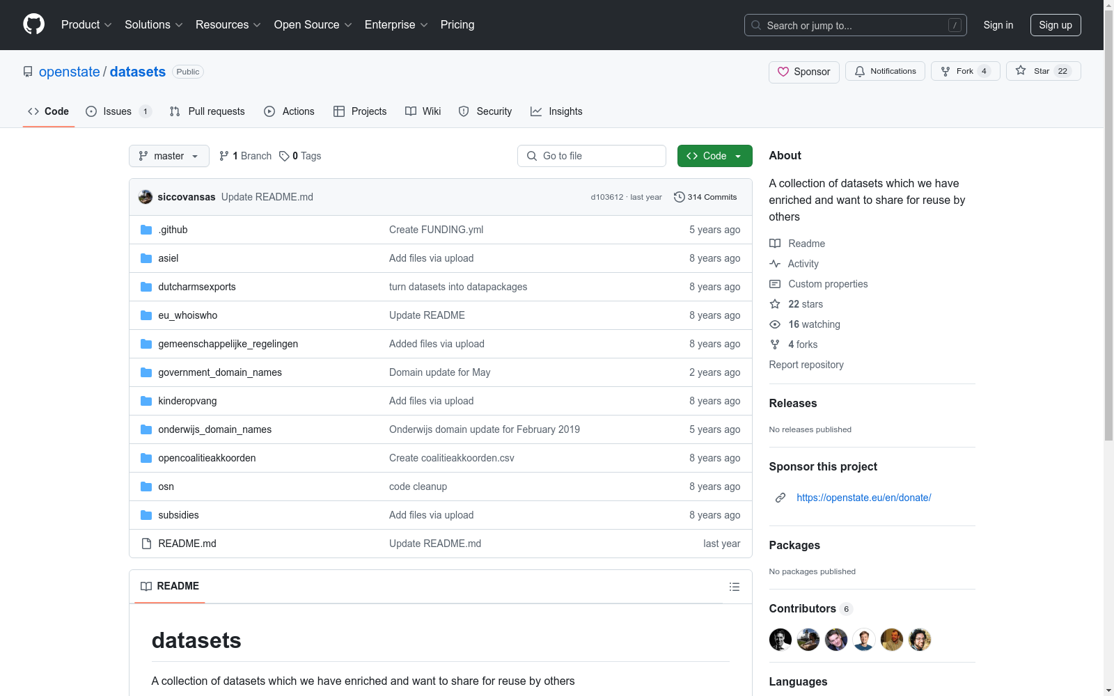The image size is (1114, 696).
Task: Click the fork icon beside 4 forks
Action: pyautogui.click(x=775, y=345)
